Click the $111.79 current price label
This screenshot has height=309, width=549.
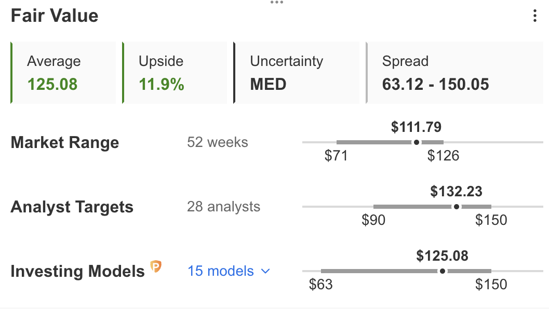[x=417, y=127]
